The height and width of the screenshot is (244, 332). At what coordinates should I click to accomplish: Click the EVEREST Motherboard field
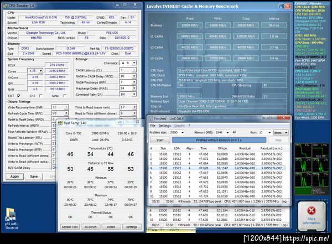click(232, 111)
